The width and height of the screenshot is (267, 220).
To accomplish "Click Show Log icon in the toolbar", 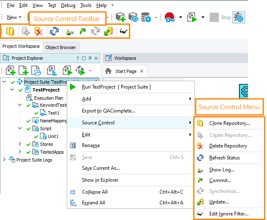I will 70,32.
